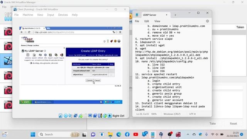Open YouTube icon on the taskbar
Image resolution: width=247 pixels, height=139 pixels.
pos(135,134)
